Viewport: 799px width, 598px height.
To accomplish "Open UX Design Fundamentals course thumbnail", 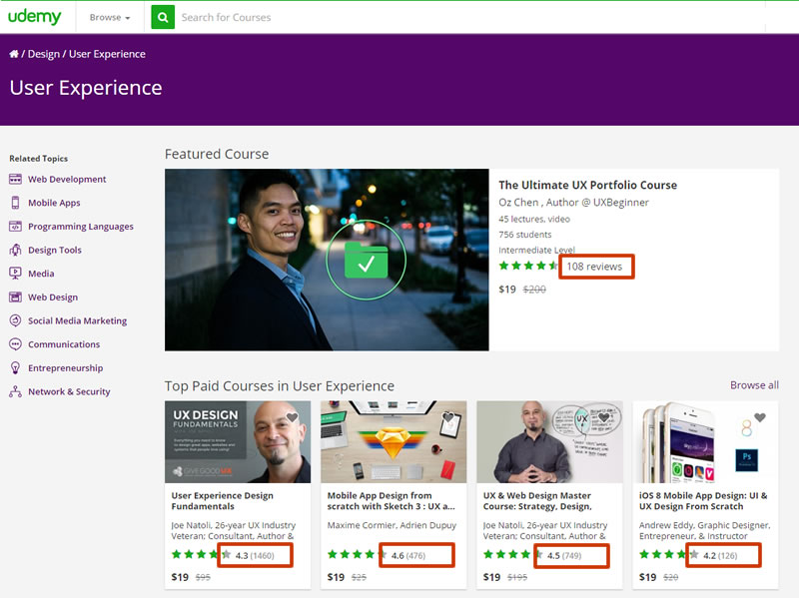I will coord(238,441).
